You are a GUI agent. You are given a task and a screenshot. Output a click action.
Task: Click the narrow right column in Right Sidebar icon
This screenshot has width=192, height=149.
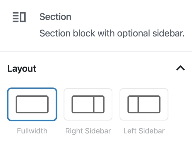[99, 104]
